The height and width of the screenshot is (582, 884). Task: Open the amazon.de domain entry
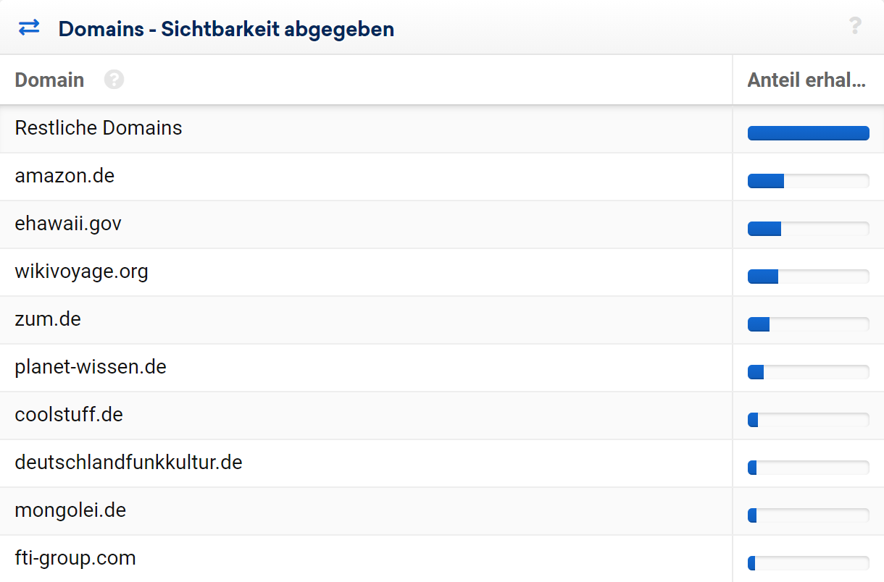click(x=64, y=176)
